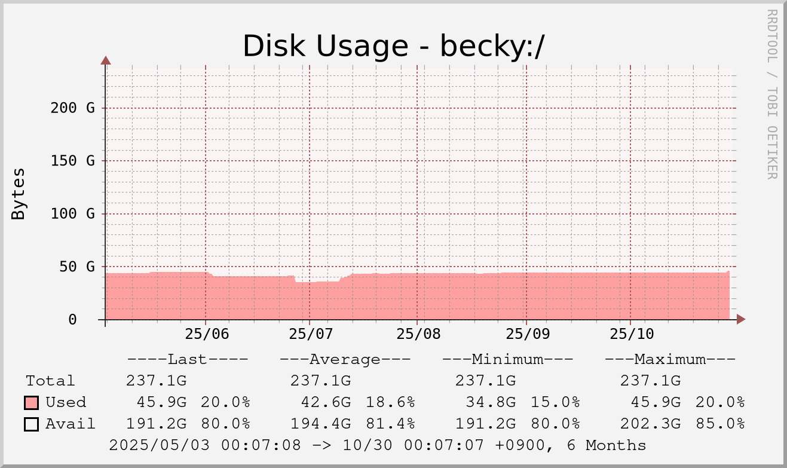787x468 pixels.
Task: Click the Avail maximum value 202.3G
Action: click(x=650, y=424)
